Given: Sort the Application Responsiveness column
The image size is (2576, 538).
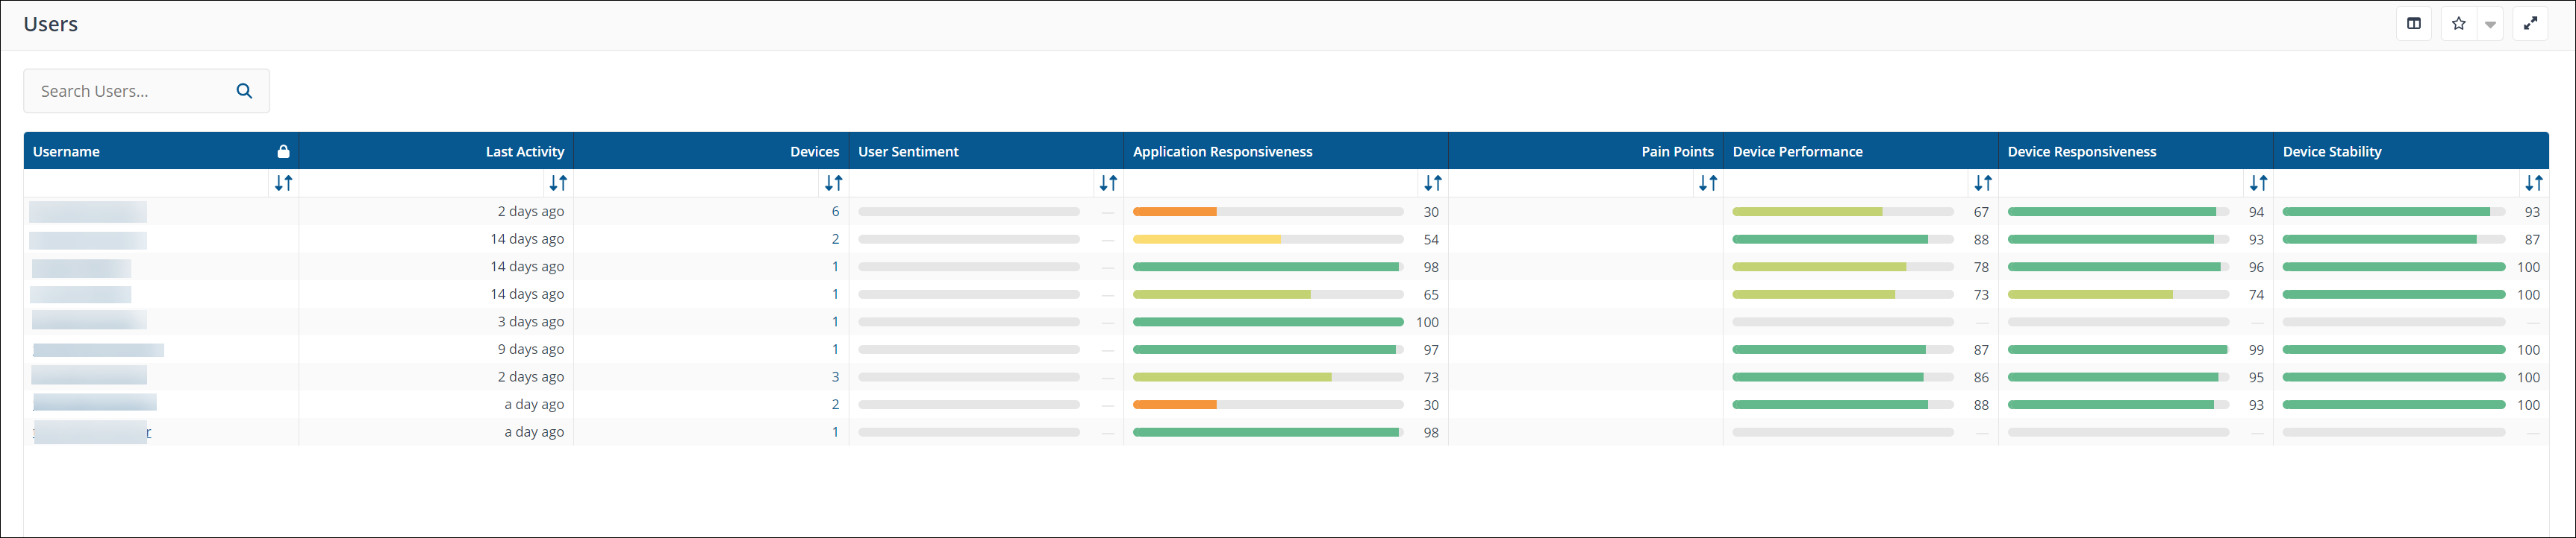Looking at the screenshot, I should (x=1432, y=183).
